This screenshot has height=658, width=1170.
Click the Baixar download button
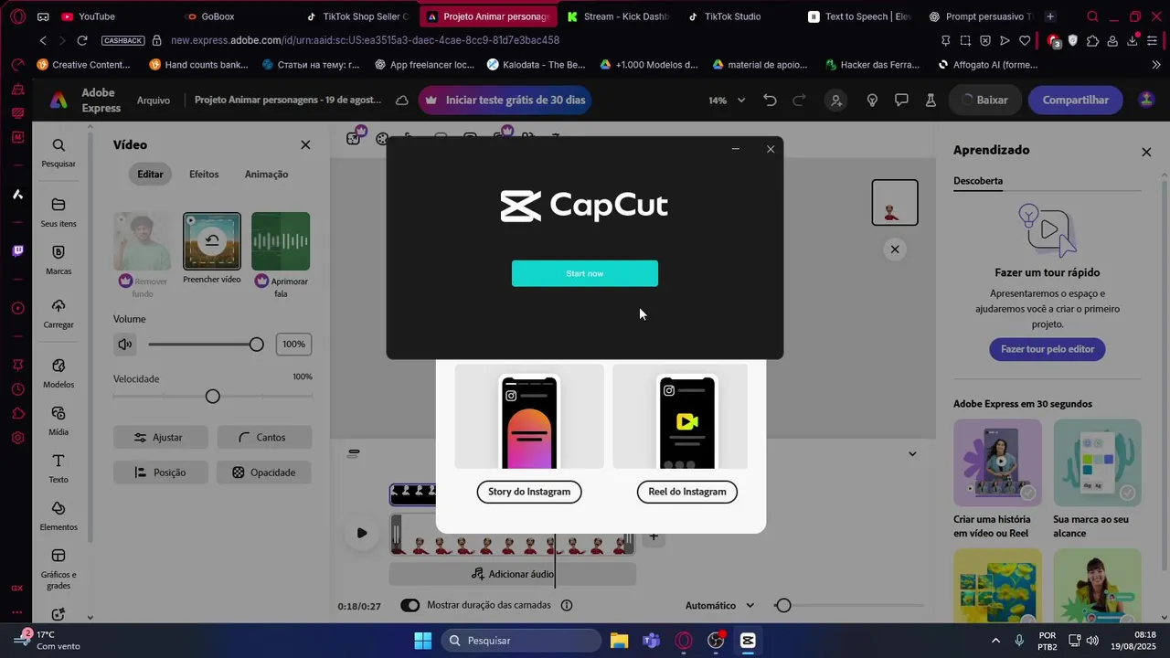click(x=984, y=101)
